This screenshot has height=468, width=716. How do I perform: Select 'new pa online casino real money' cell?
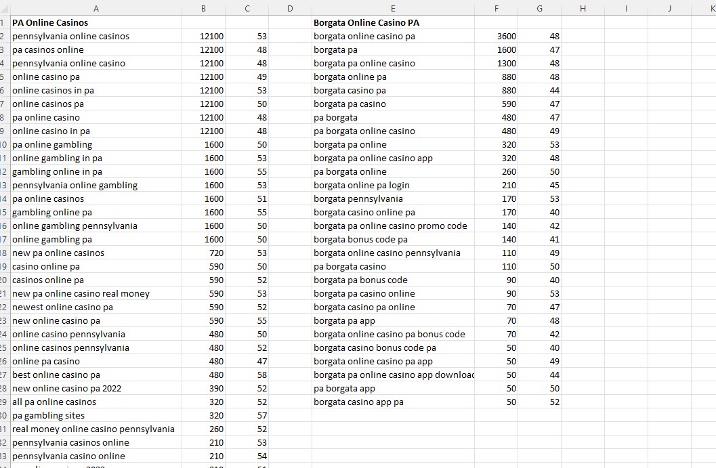tap(96, 293)
